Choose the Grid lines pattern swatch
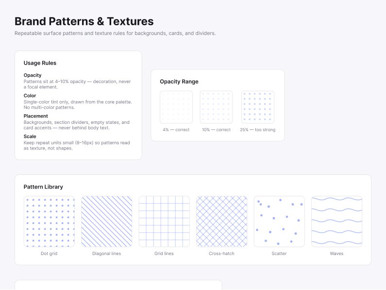This screenshot has height=290, width=386. pos(164,222)
